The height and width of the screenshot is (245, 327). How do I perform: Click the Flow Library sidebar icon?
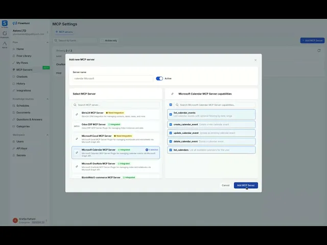coord(14,56)
